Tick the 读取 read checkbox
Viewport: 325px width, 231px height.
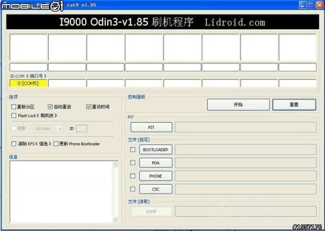click(x=14, y=128)
